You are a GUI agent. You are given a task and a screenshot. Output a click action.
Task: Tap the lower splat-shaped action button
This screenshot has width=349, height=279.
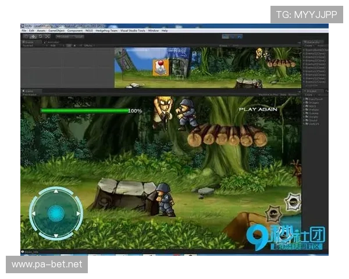tap(274, 213)
